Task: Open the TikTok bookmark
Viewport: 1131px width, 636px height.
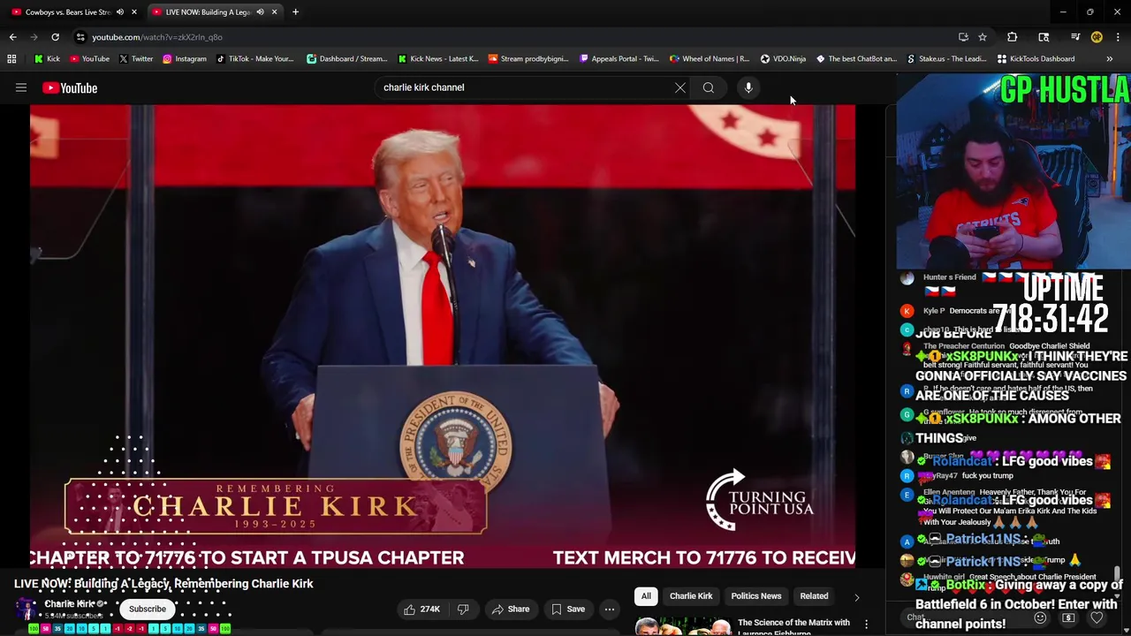Action: (254, 58)
